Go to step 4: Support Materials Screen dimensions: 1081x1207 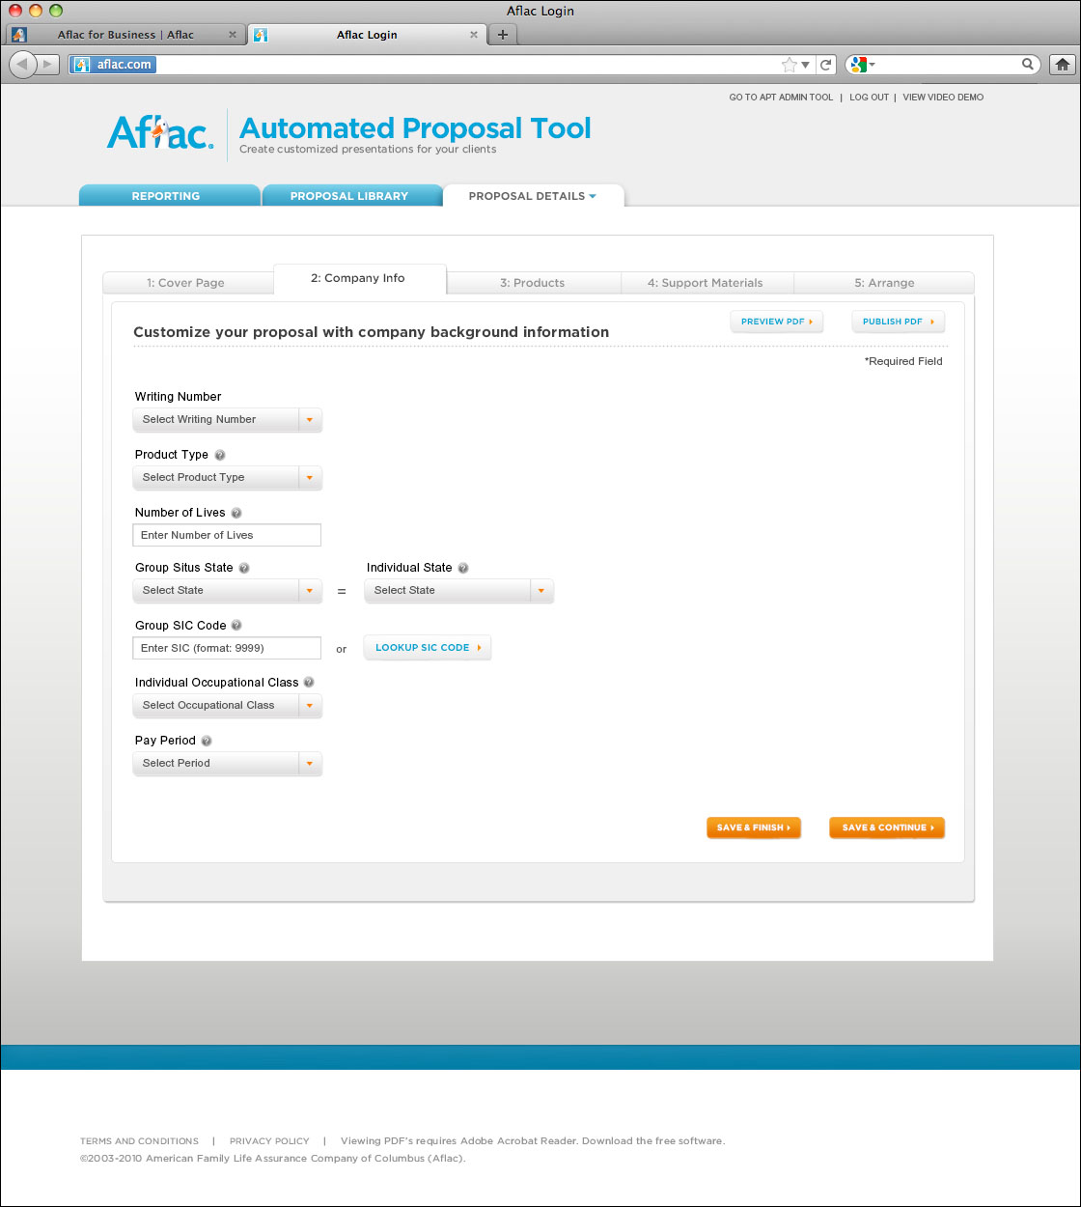pos(706,283)
